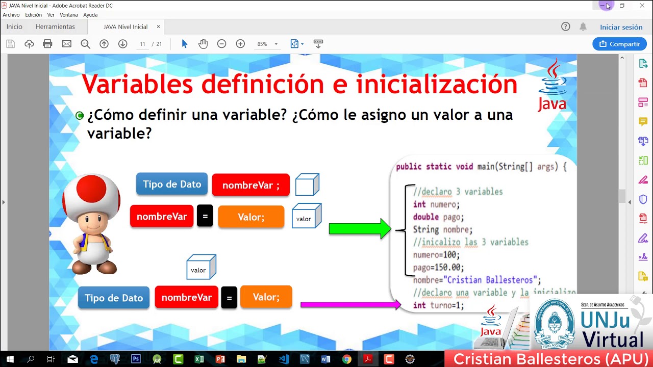Open Microsoft Edge from taskbar
Image resolution: width=653 pixels, height=367 pixels.
pyautogui.click(x=94, y=359)
